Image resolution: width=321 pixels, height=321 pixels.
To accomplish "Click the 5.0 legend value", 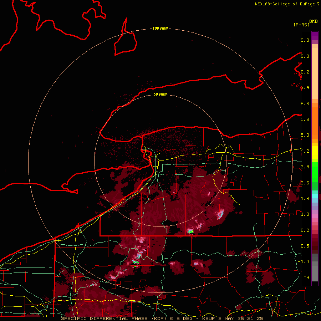I will 305,135.
